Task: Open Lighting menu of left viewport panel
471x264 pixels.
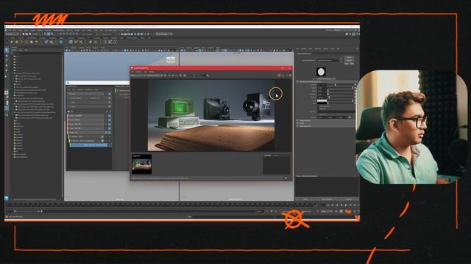Action: [82, 48]
